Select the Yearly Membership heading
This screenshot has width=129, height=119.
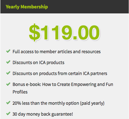27,7
